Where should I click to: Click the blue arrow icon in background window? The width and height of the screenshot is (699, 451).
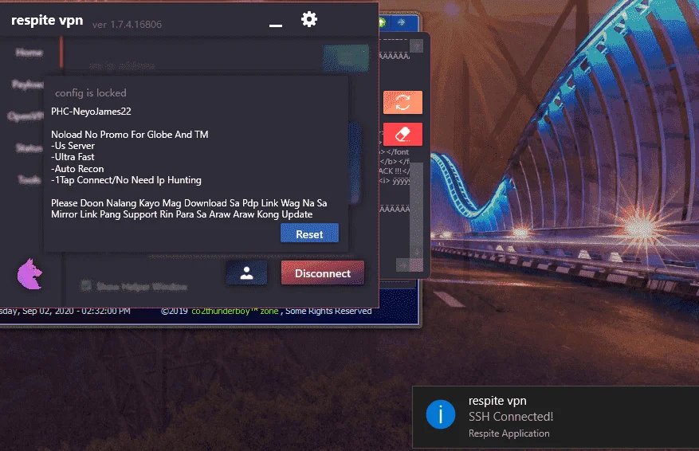tap(401, 22)
